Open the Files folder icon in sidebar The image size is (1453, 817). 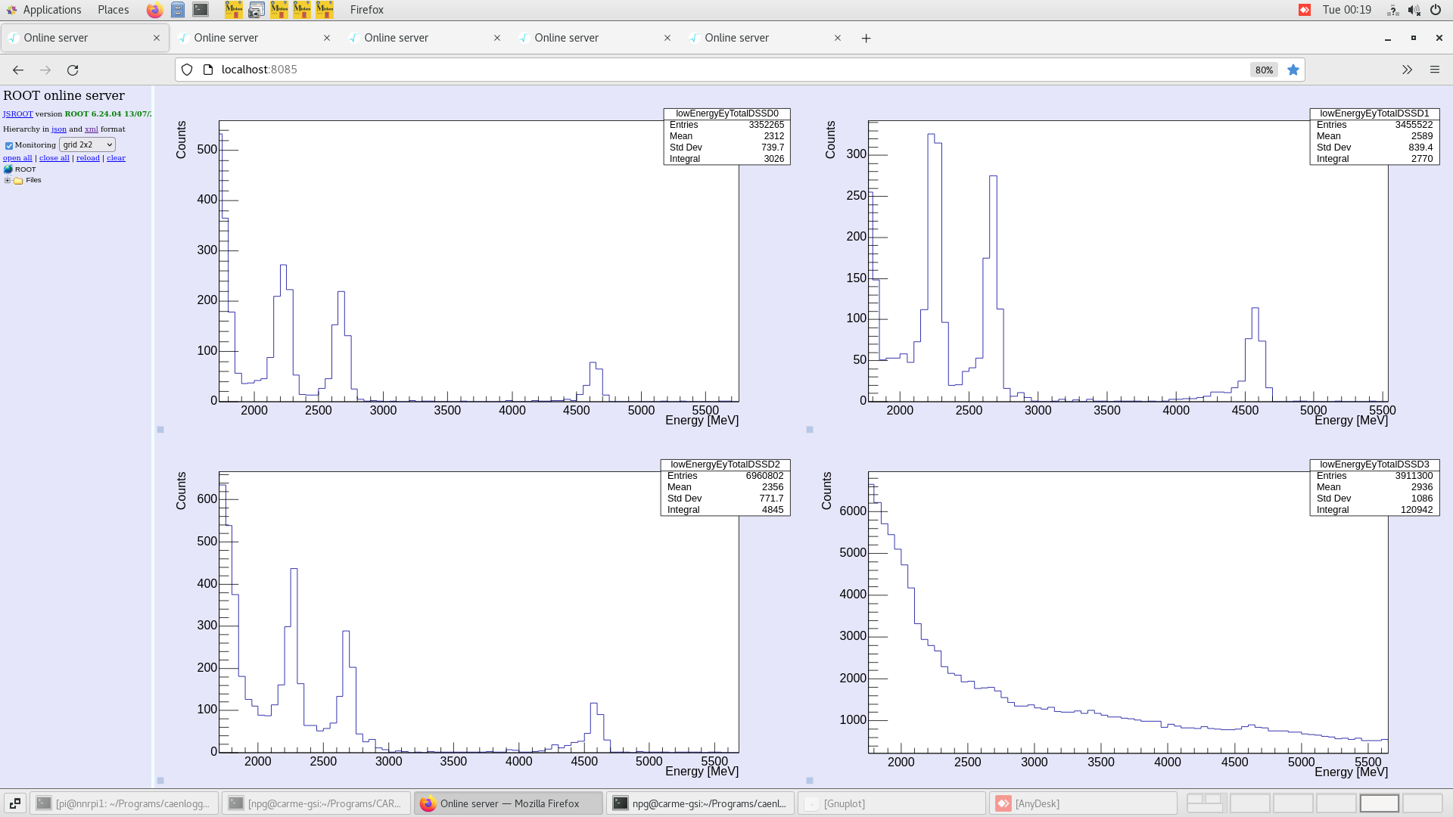[18, 180]
